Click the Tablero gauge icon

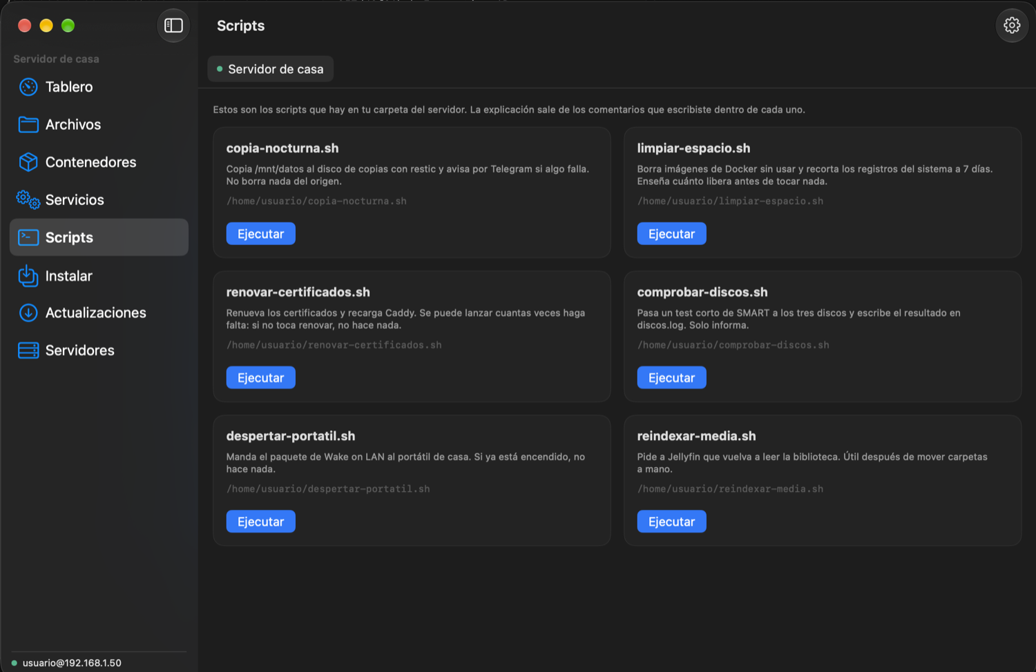click(x=28, y=87)
